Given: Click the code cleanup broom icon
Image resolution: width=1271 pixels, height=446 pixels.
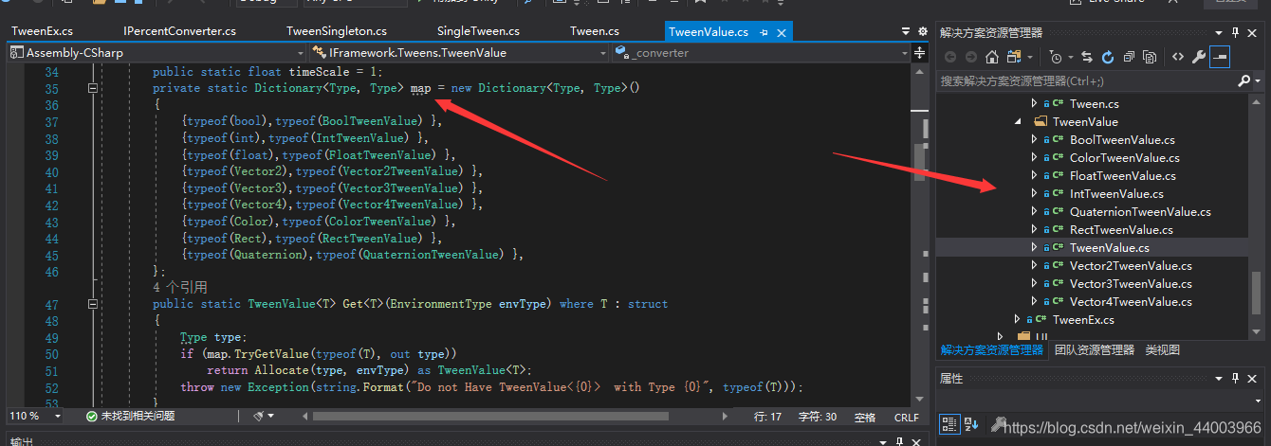Looking at the screenshot, I should (261, 416).
